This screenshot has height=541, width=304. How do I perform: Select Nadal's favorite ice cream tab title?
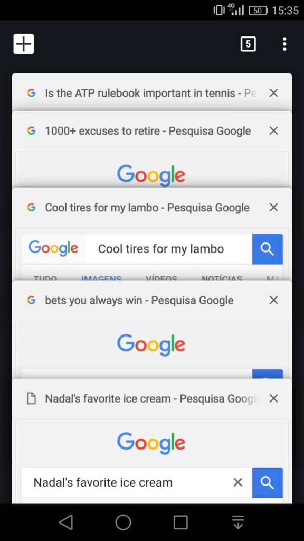[x=151, y=399]
